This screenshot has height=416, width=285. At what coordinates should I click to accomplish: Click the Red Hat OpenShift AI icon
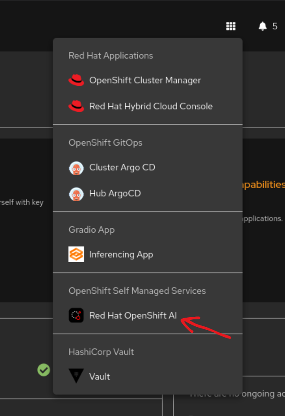click(x=76, y=315)
